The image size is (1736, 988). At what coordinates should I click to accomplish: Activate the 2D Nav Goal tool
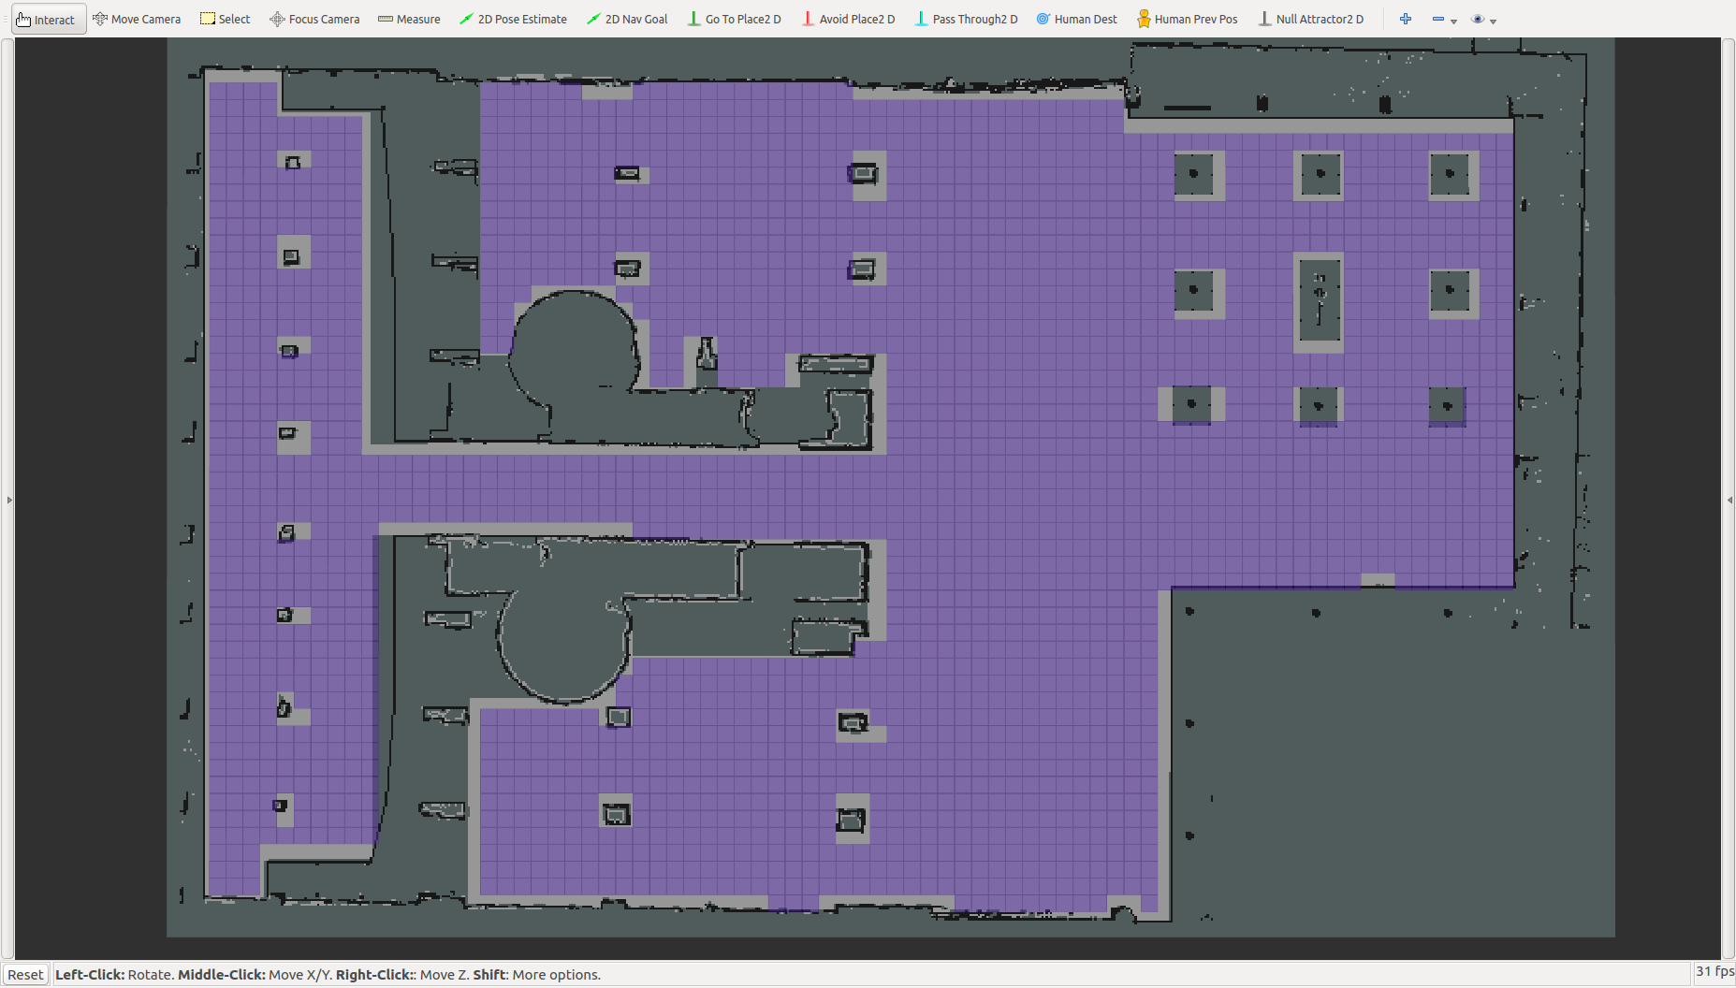[627, 19]
